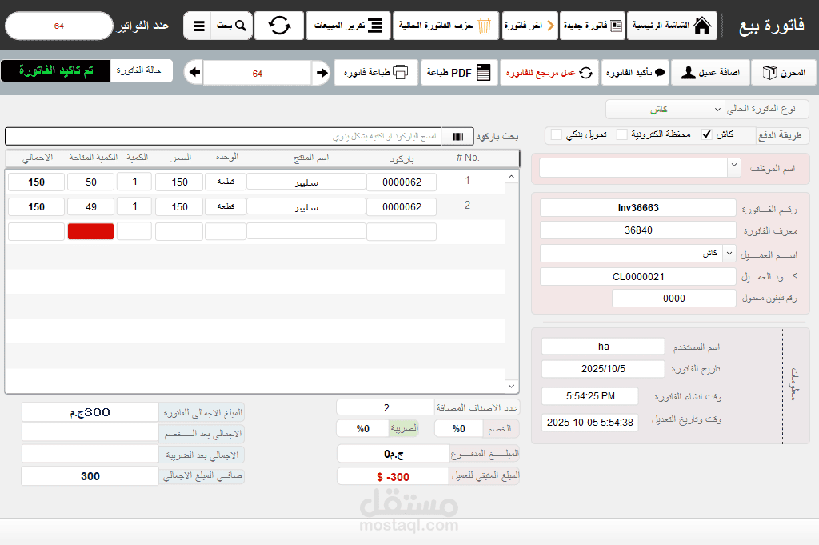
Task: Click the barcode search input field
Action: (x=224, y=136)
